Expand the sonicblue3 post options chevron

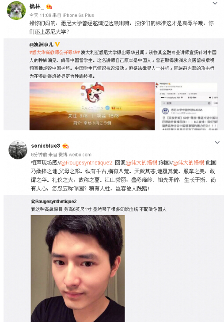point(217,142)
